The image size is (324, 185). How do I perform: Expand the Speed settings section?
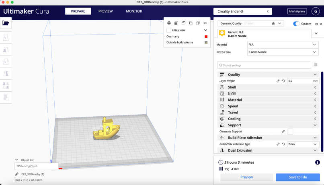pyautogui.click(x=269, y=106)
